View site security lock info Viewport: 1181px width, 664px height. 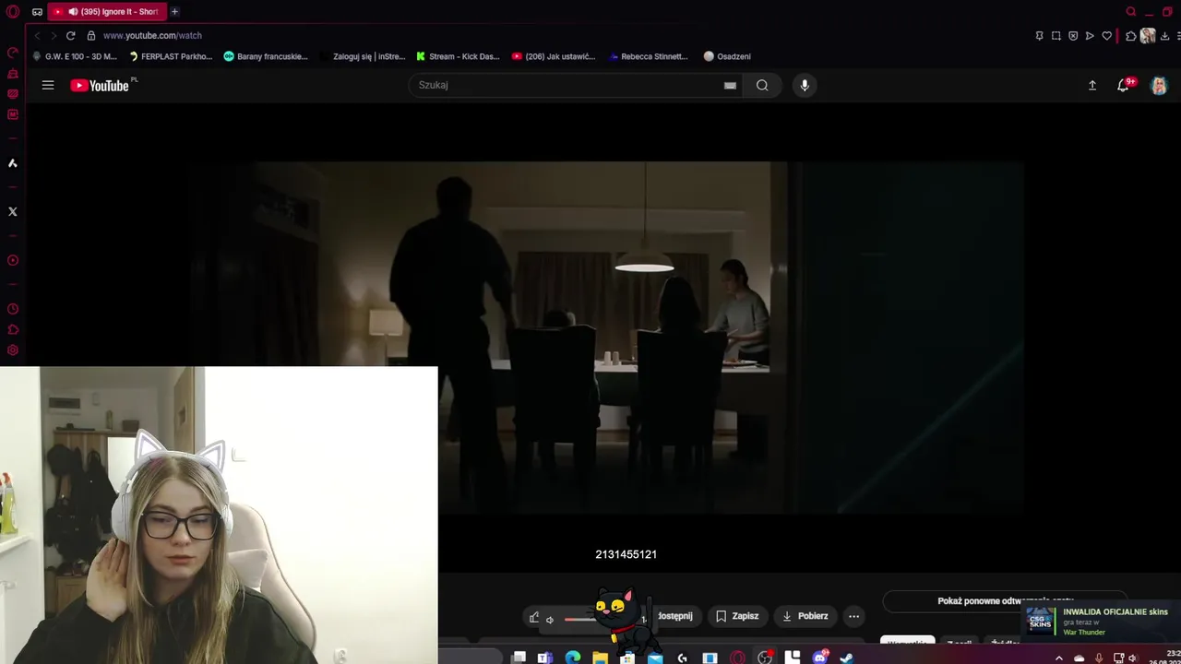tap(91, 35)
